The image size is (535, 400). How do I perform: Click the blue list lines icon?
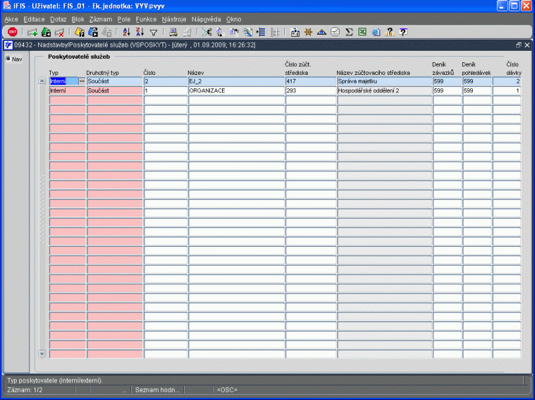coord(261,32)
